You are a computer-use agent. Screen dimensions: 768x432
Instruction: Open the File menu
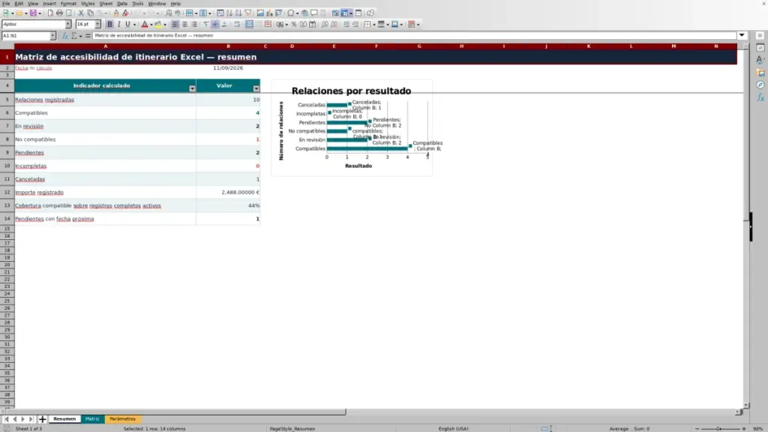pos(6,4)
